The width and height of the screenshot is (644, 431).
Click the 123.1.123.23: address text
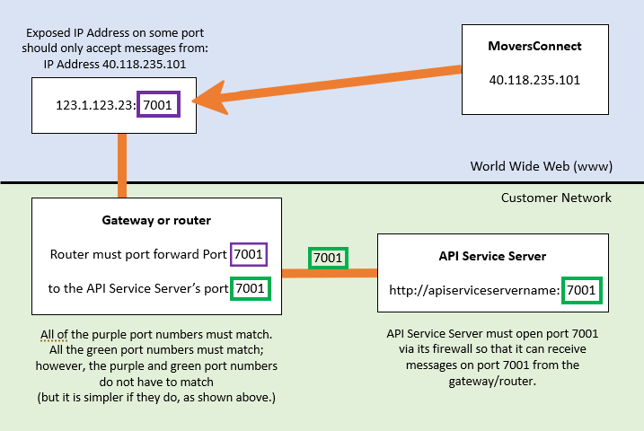click(95, 105)
